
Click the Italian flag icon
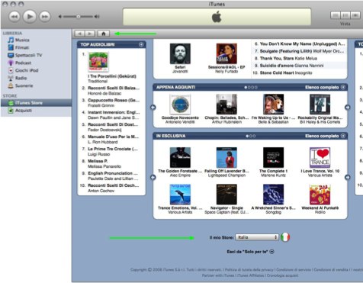coord(285,237)
